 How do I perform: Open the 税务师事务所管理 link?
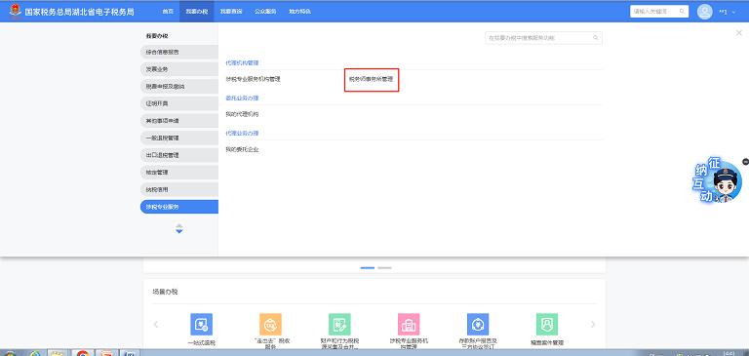[x=372, y=79]
